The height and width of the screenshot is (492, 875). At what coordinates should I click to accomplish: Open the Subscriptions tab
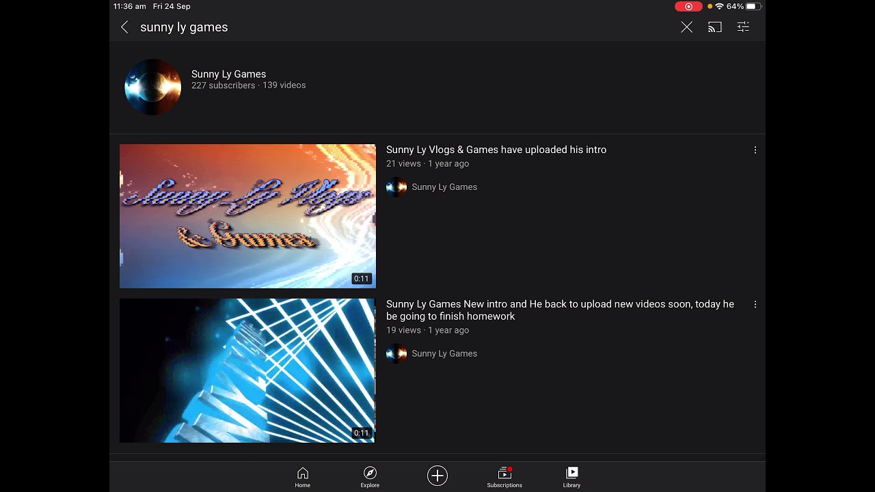tap(504, 477)
